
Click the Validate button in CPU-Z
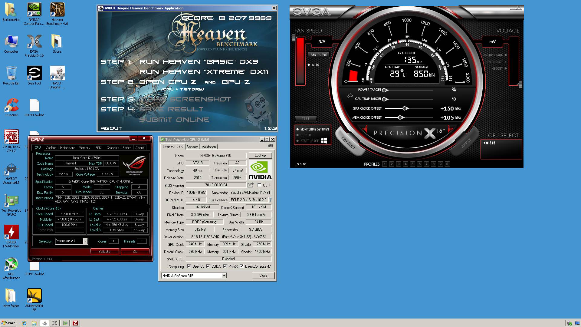[x=104, y=252]
